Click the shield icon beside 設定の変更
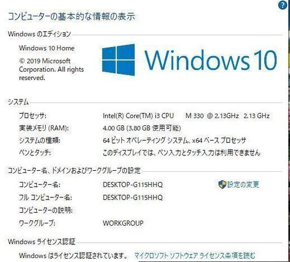Image resolution: width=290 pixels, height=262 pixels. click(222, 184)
